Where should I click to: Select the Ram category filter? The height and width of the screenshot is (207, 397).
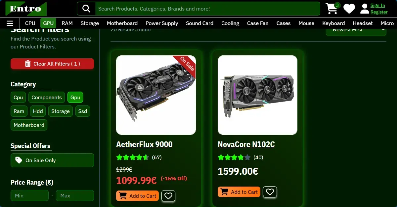coord(19,111)
